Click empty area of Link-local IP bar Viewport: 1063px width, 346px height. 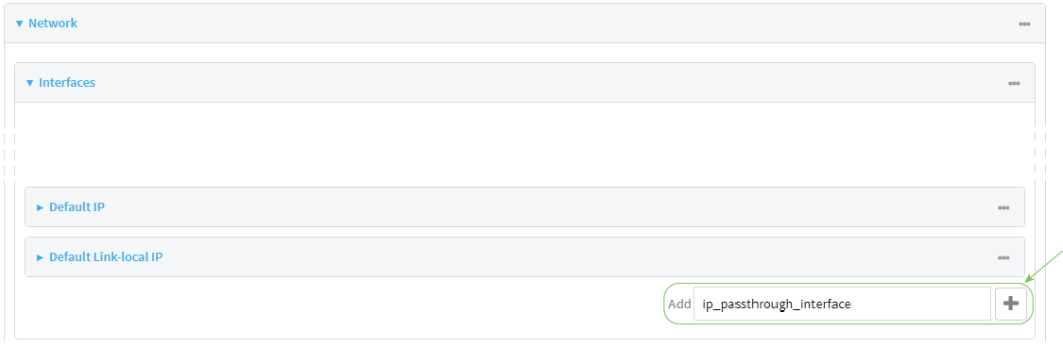pos(542,257)
